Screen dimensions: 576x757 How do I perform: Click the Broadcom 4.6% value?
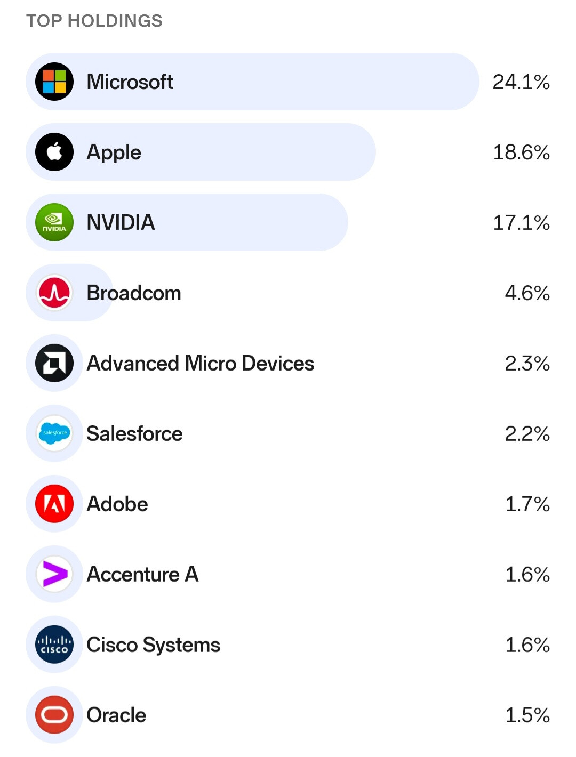pyautogui.click(x=527, y=293)
